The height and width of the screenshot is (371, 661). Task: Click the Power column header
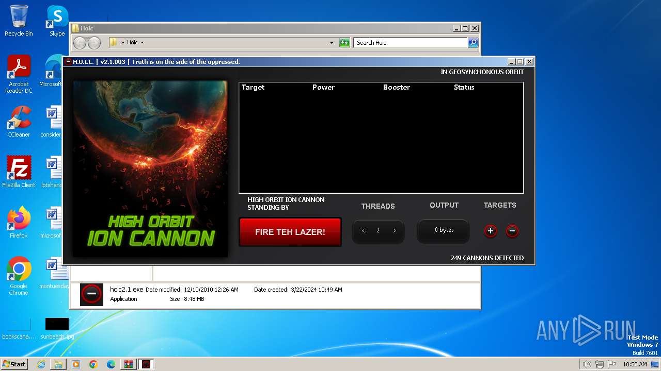(323, 87)
